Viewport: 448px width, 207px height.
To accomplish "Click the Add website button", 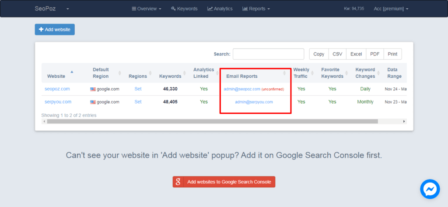I will click(x=55, y=29).
